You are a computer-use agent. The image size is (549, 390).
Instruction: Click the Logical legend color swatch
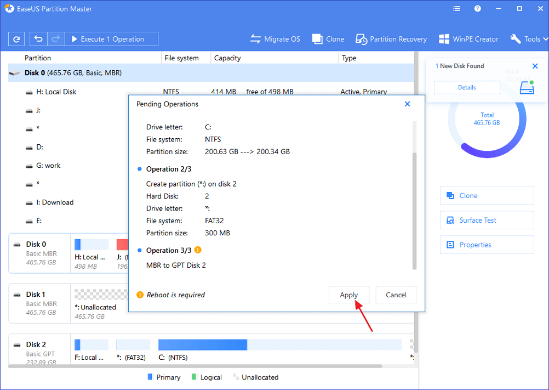(x=194, y=377)
